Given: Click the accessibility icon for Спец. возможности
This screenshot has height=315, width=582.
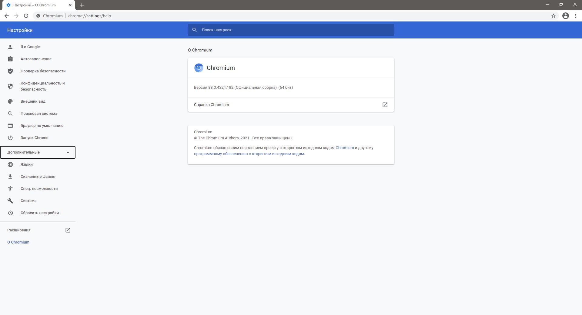Looking at the screenshot, I should pos(10,188).
